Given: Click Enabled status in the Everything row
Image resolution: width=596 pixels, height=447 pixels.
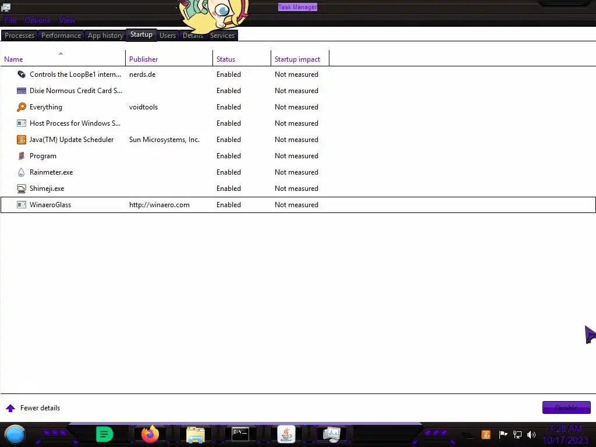Looking at the screenshot, I should pos(228,107).
